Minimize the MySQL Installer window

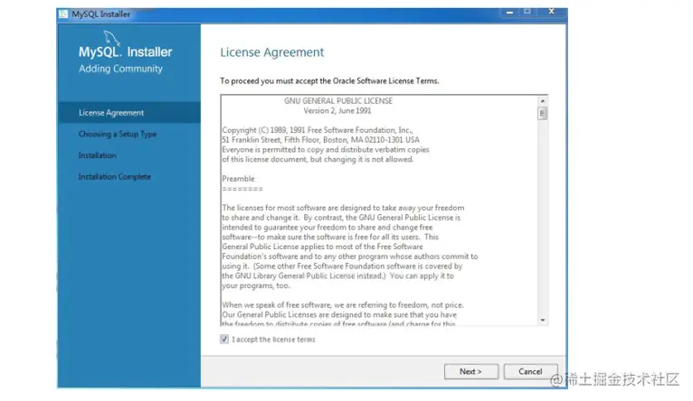(509, 12)
